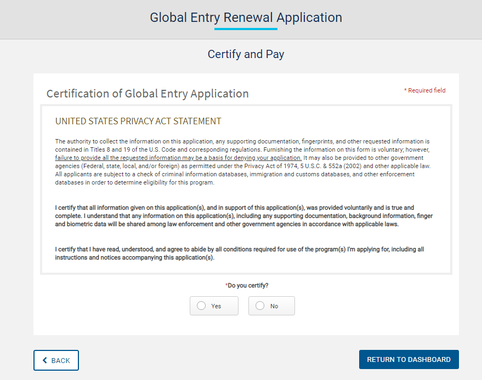Click the Certify and Pay heading
482x380 pixels.
[x=246, y=54]
